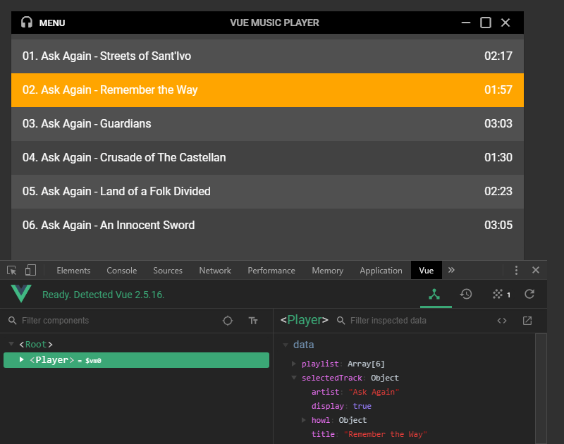The image size is (564, 444).
Task: Inspect DOM with the angle brackets icon
Action: click(502, 321)
